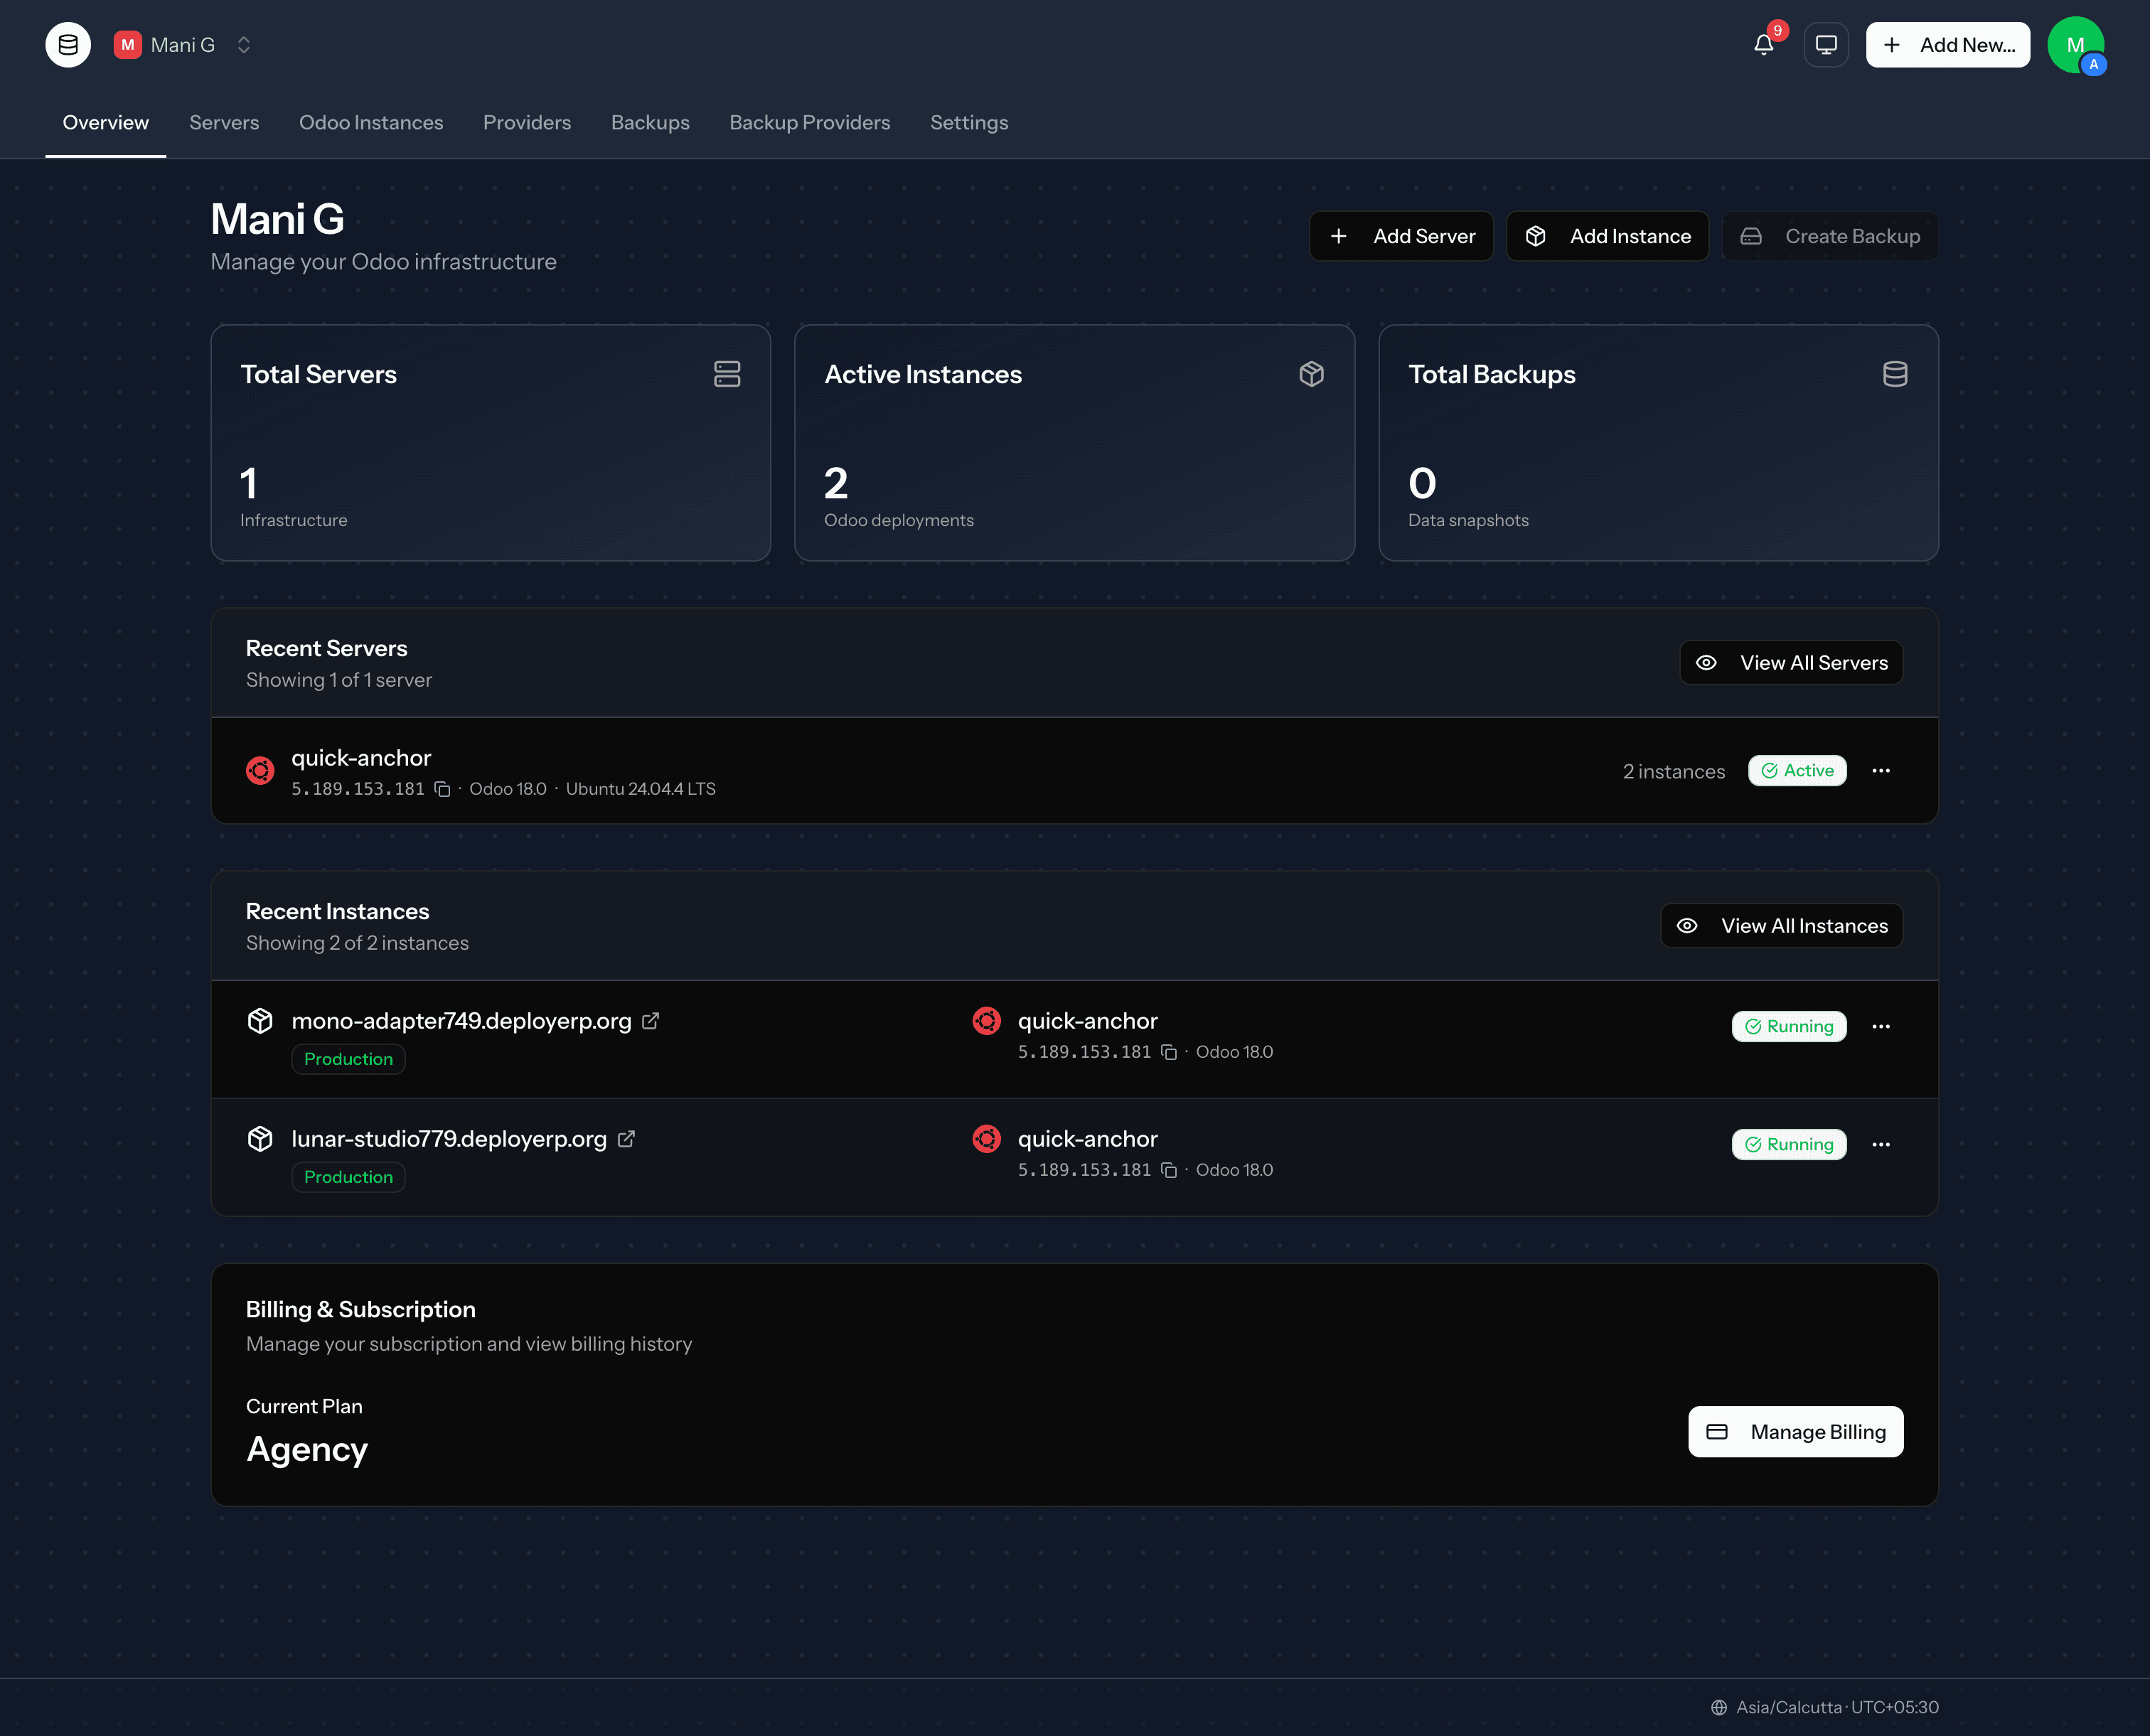Click the quick-anchor server name in mono-adapter749 row
Image resolution: width=2150 pixels, height=1736 pixels.
point(1087,1021)
